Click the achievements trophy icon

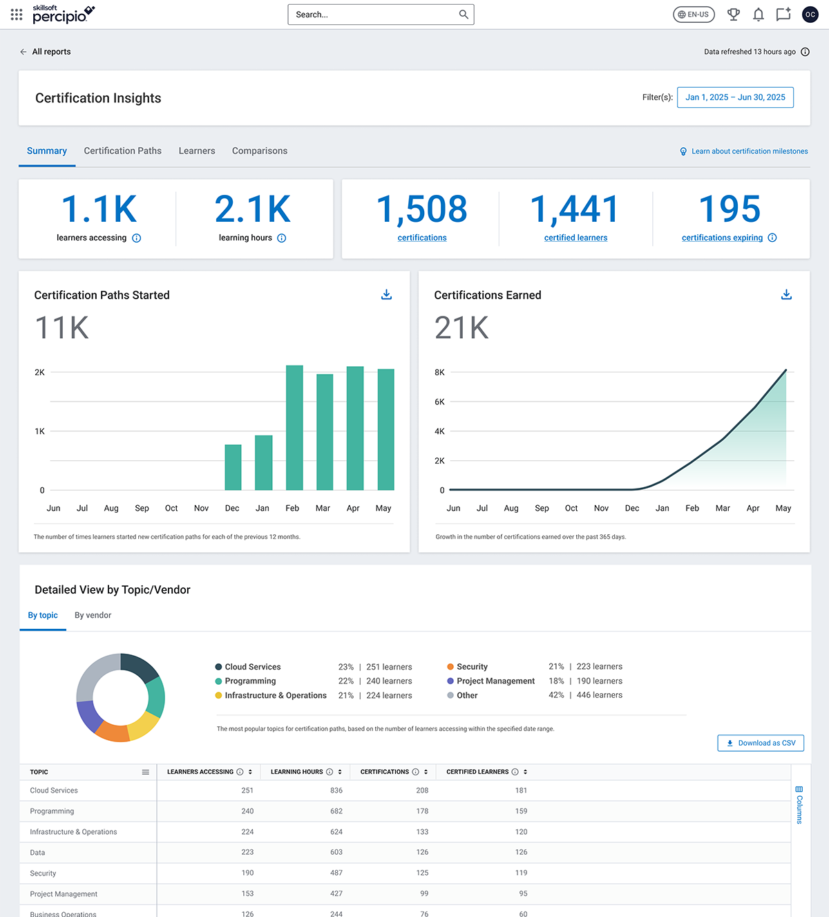tap(734, 15)
